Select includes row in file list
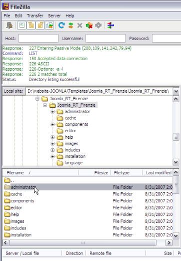 click(88, 228)
